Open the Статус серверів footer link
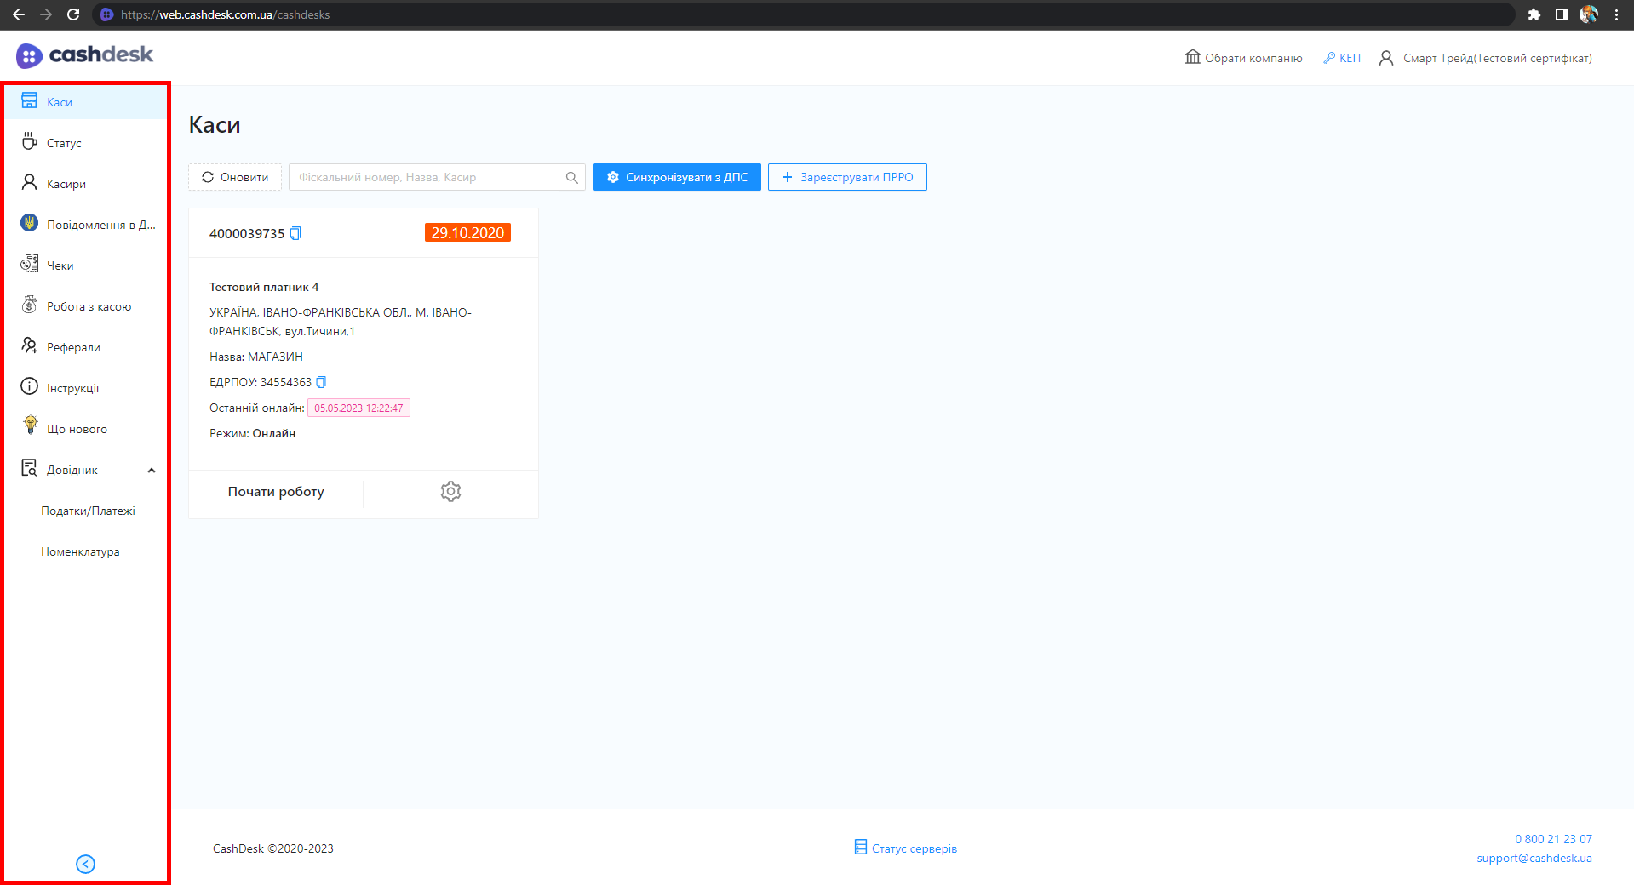This screenshot has height=885, width=1634. pyautogui.click(x=906, y=848)
